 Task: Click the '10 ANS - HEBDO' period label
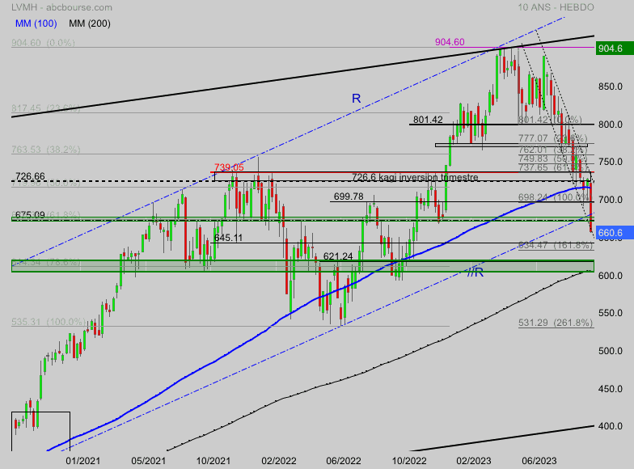pos(556,7)
